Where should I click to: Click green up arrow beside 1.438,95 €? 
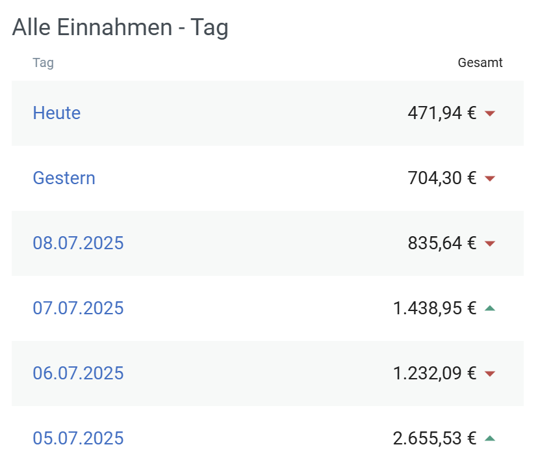click(x=490, y=308)
